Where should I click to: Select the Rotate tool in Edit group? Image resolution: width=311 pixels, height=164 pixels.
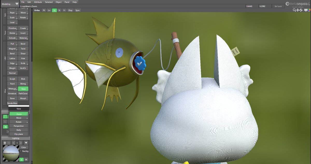[x=23, y=17]
